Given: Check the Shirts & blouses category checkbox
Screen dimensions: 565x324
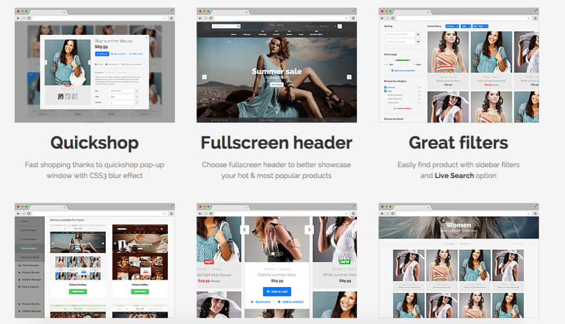Looking at the screenshot, I should [385, 95].
